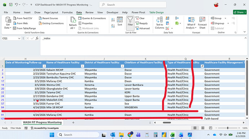This screenshot has width=249, height=139.
Task: Open Queries & Connections pane
Action: (x=92, y=18)
